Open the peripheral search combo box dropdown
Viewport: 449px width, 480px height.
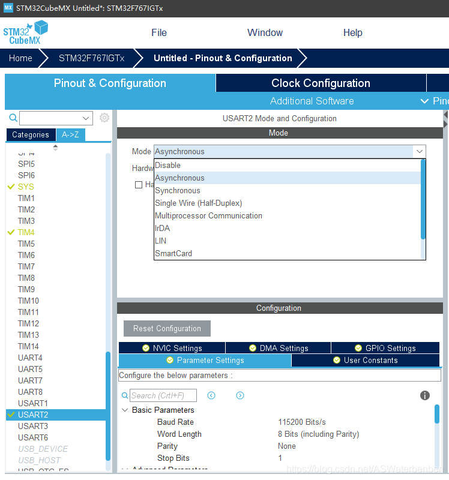(86, 118)
